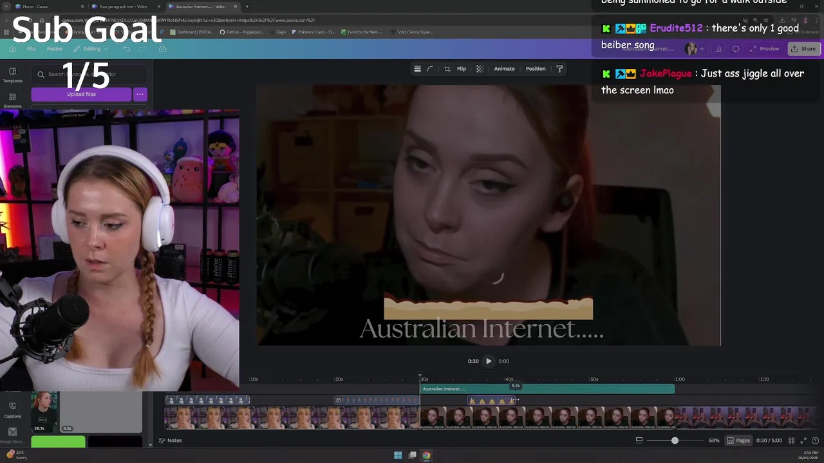Image resolution: width=824 pixels, height=463 pixels.
Task: Click the system clock in taskbar
Action: click(807, 455)
